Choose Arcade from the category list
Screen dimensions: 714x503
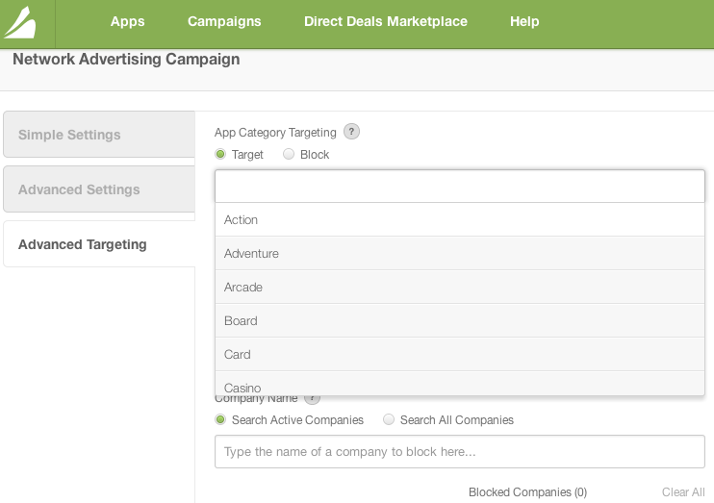[460, 287]
